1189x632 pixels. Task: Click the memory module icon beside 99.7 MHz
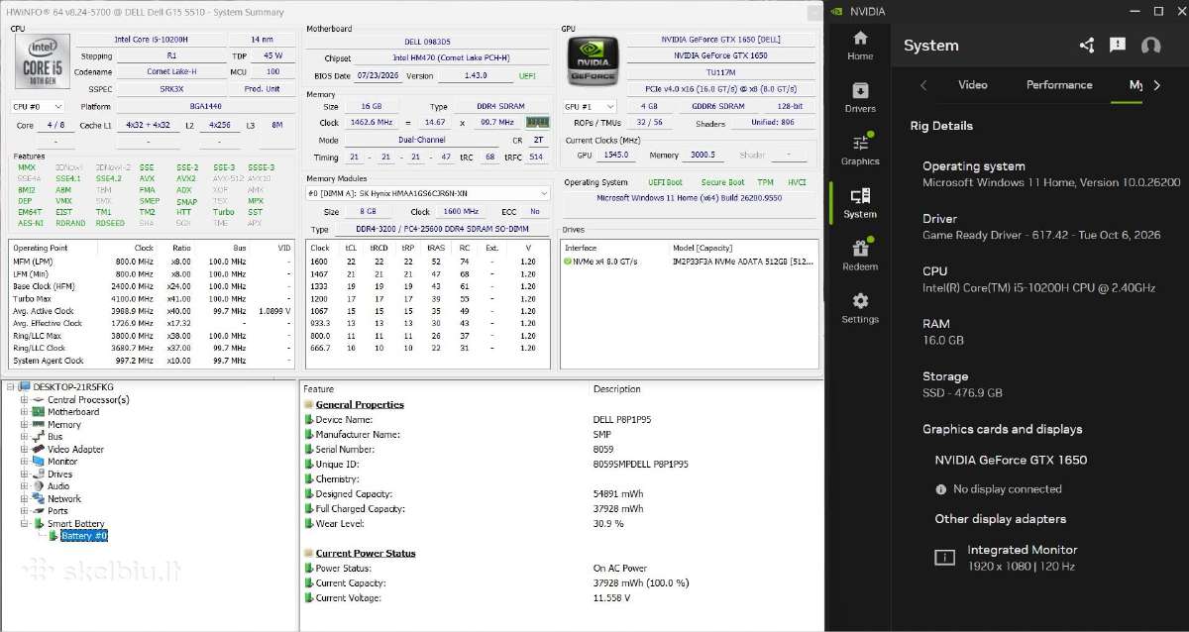click(x=537, y=122)
